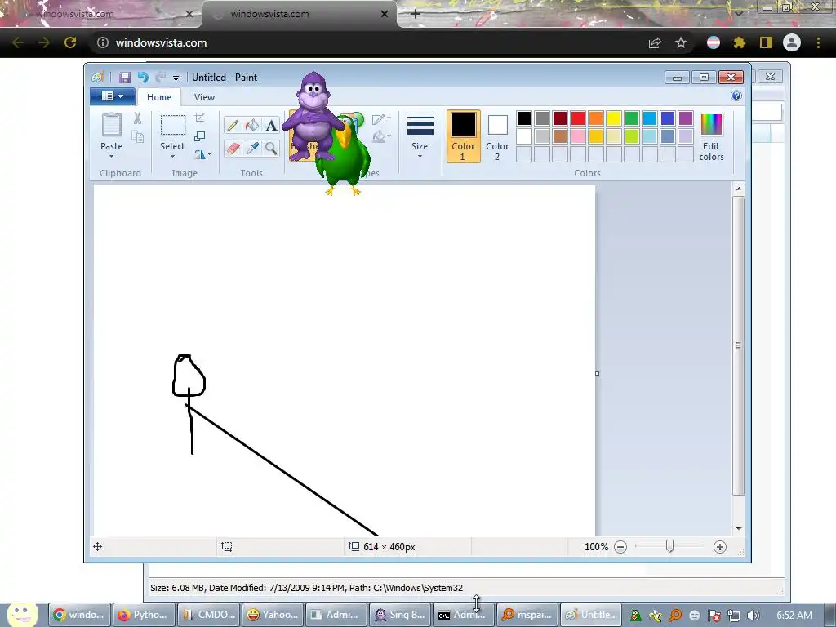This screenshot has height=627, width=836.
Task: Click the Save icon in Paint title bar
Action: (x=124, y=78)
